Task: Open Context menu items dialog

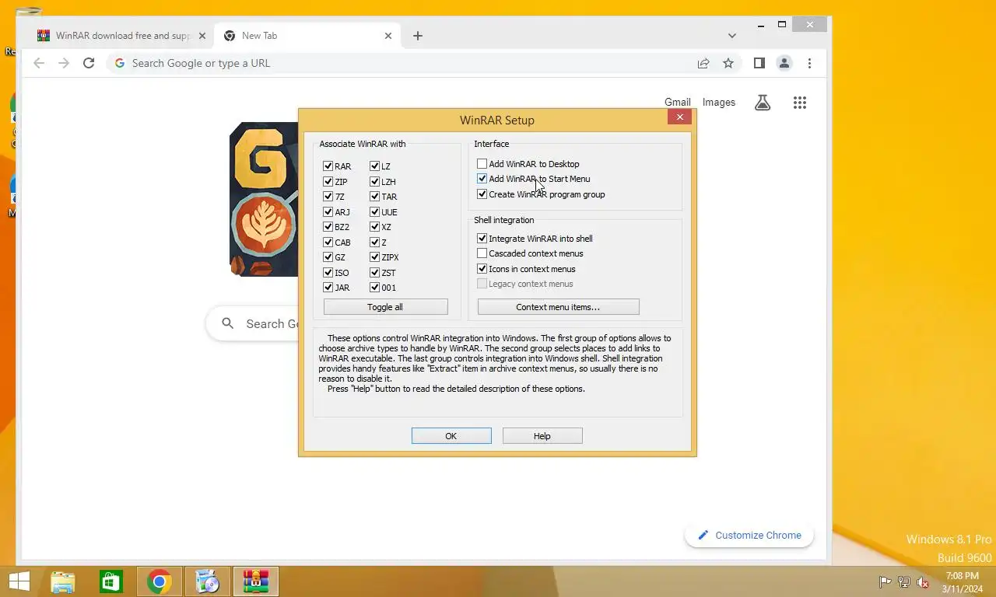Action: (558, 307)
